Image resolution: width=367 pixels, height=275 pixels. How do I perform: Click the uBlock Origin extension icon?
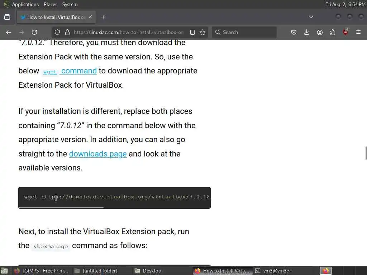[345, 32]
